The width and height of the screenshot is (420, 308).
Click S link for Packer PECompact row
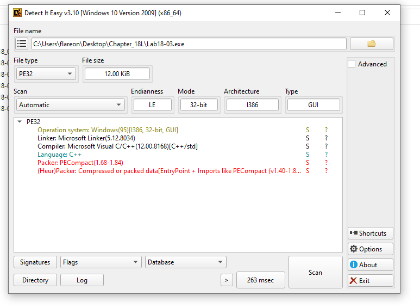coord(308,163)
